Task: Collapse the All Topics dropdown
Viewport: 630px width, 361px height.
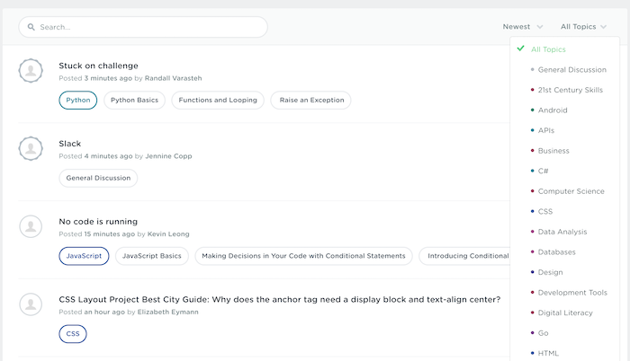Action: coord(583,27)
